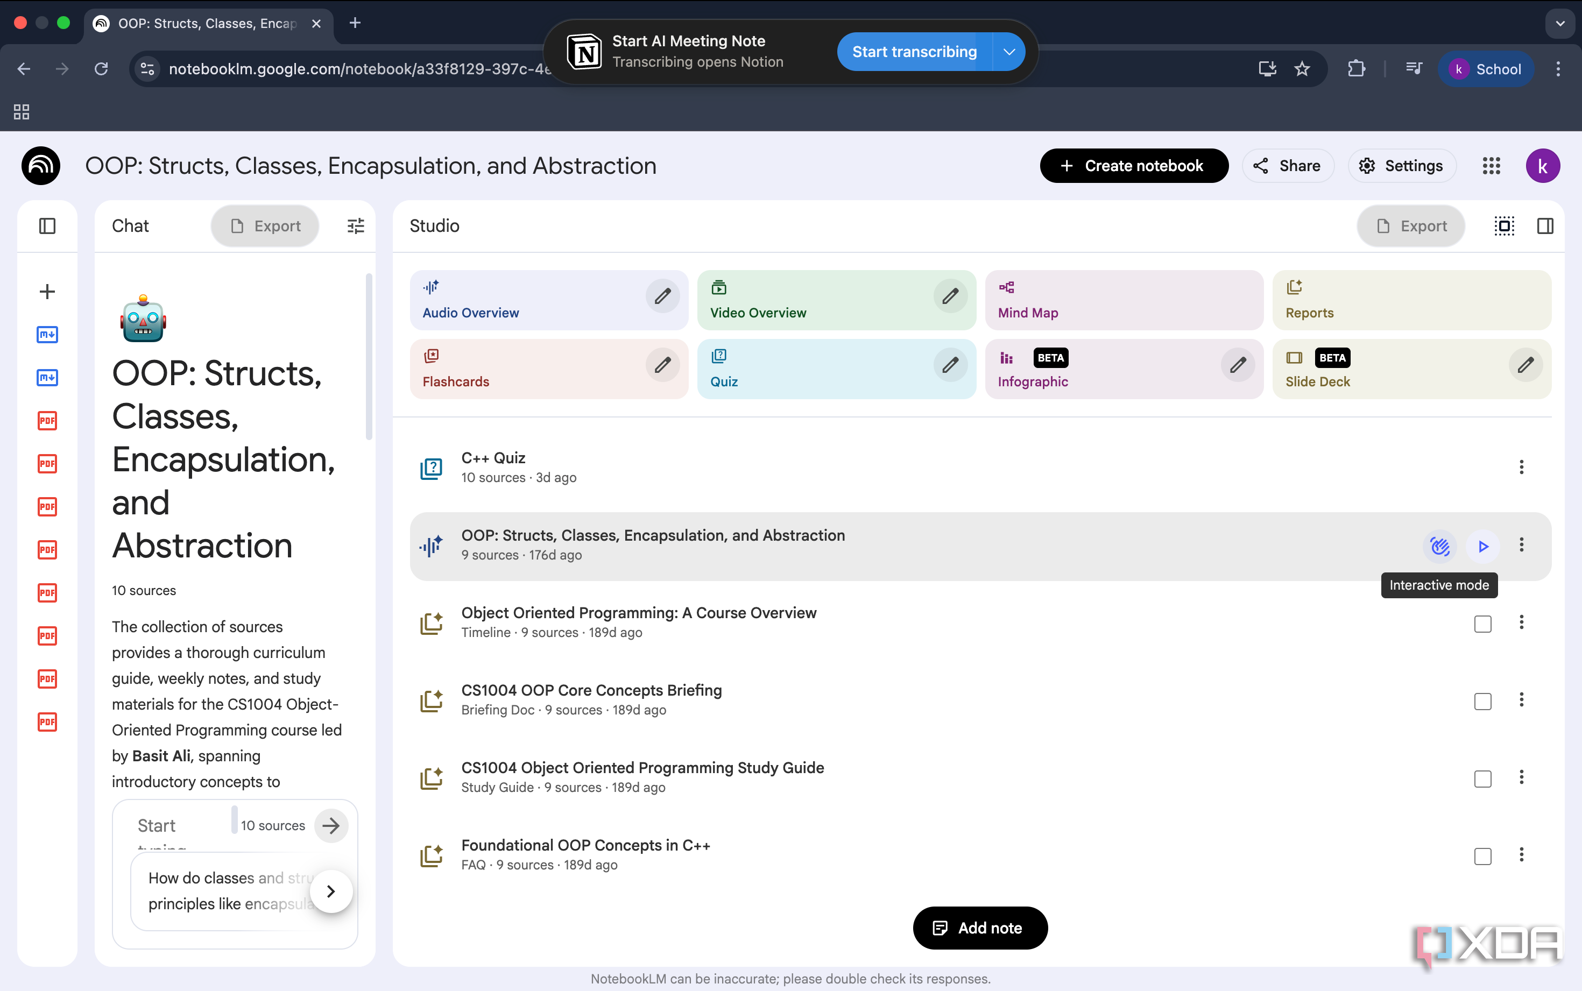This screenshot has height=991, width=1582.
Task: Collapse the Studio panel icon
Action: pyautogui.click(x=1545, y=226)
